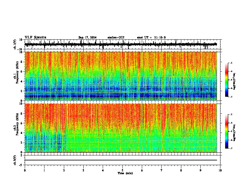The height and width of the screenshot is (191, 248).
Task: Click the "-5" tick on ch.3(V) axis
Action: click(21, 165)
